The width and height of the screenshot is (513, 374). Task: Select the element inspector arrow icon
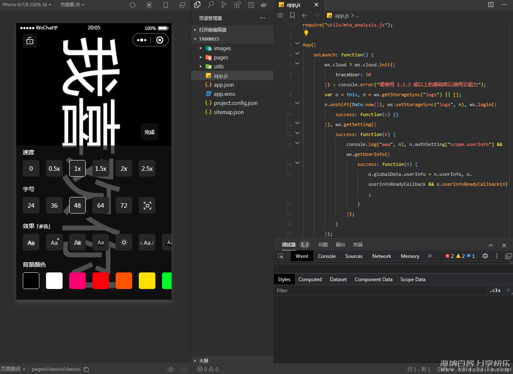coord(281,256)
